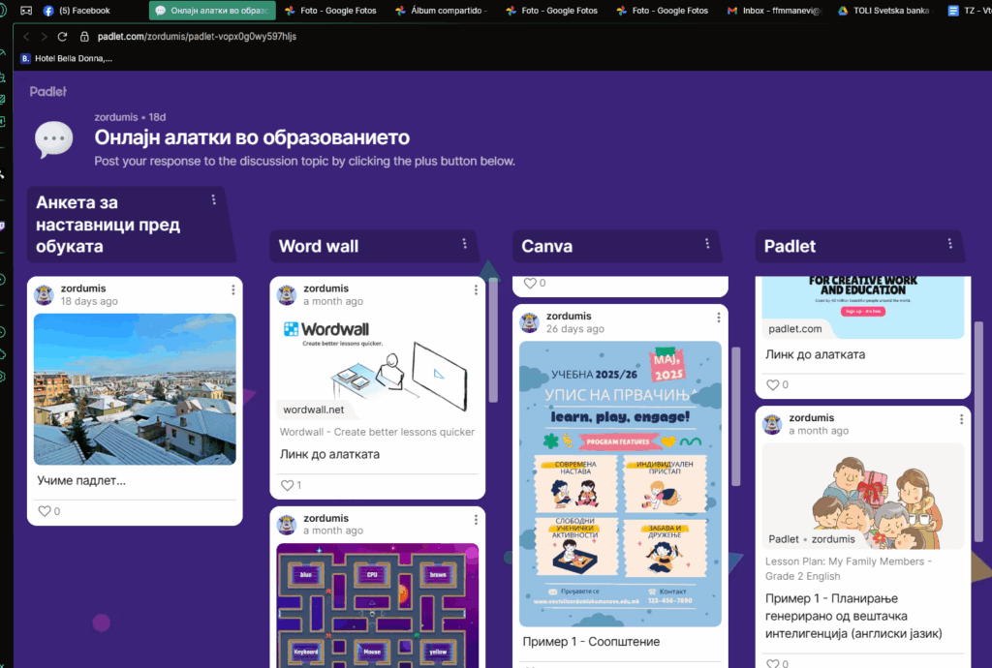
Task: Like the Учиме падлет post
Action: [x=45, y=511]
